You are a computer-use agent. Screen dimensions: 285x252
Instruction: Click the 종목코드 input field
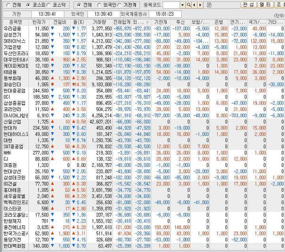tap(171, 5)
